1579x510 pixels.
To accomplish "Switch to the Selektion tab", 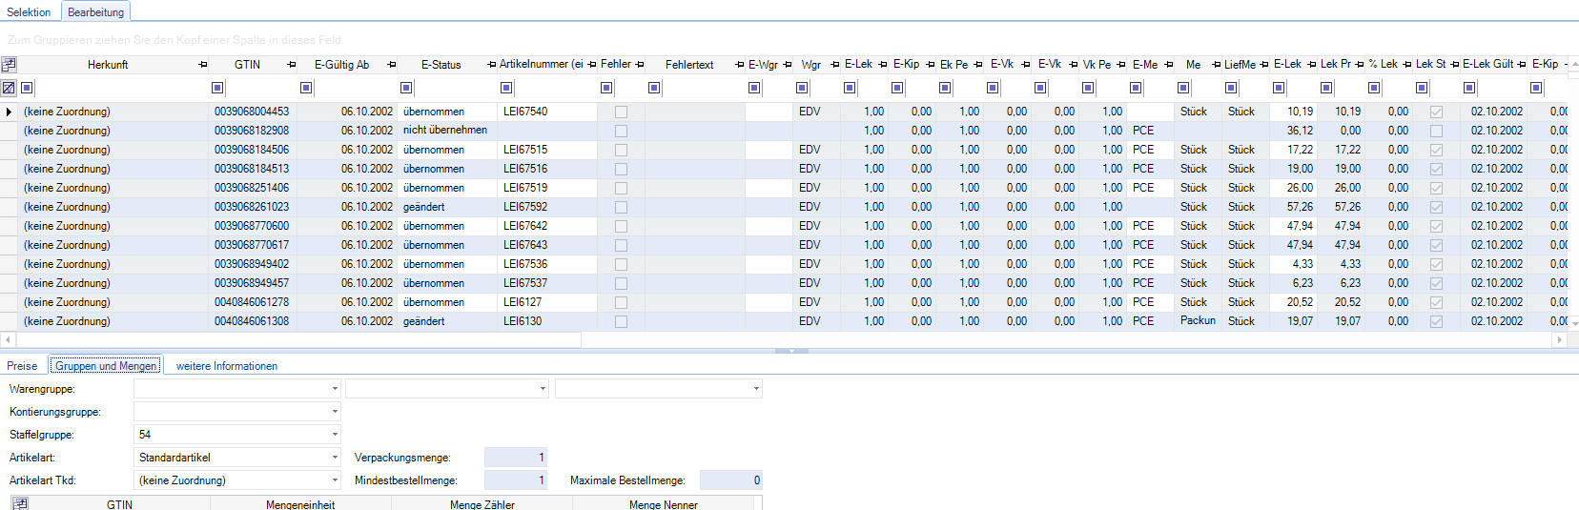I will [29, 12].
